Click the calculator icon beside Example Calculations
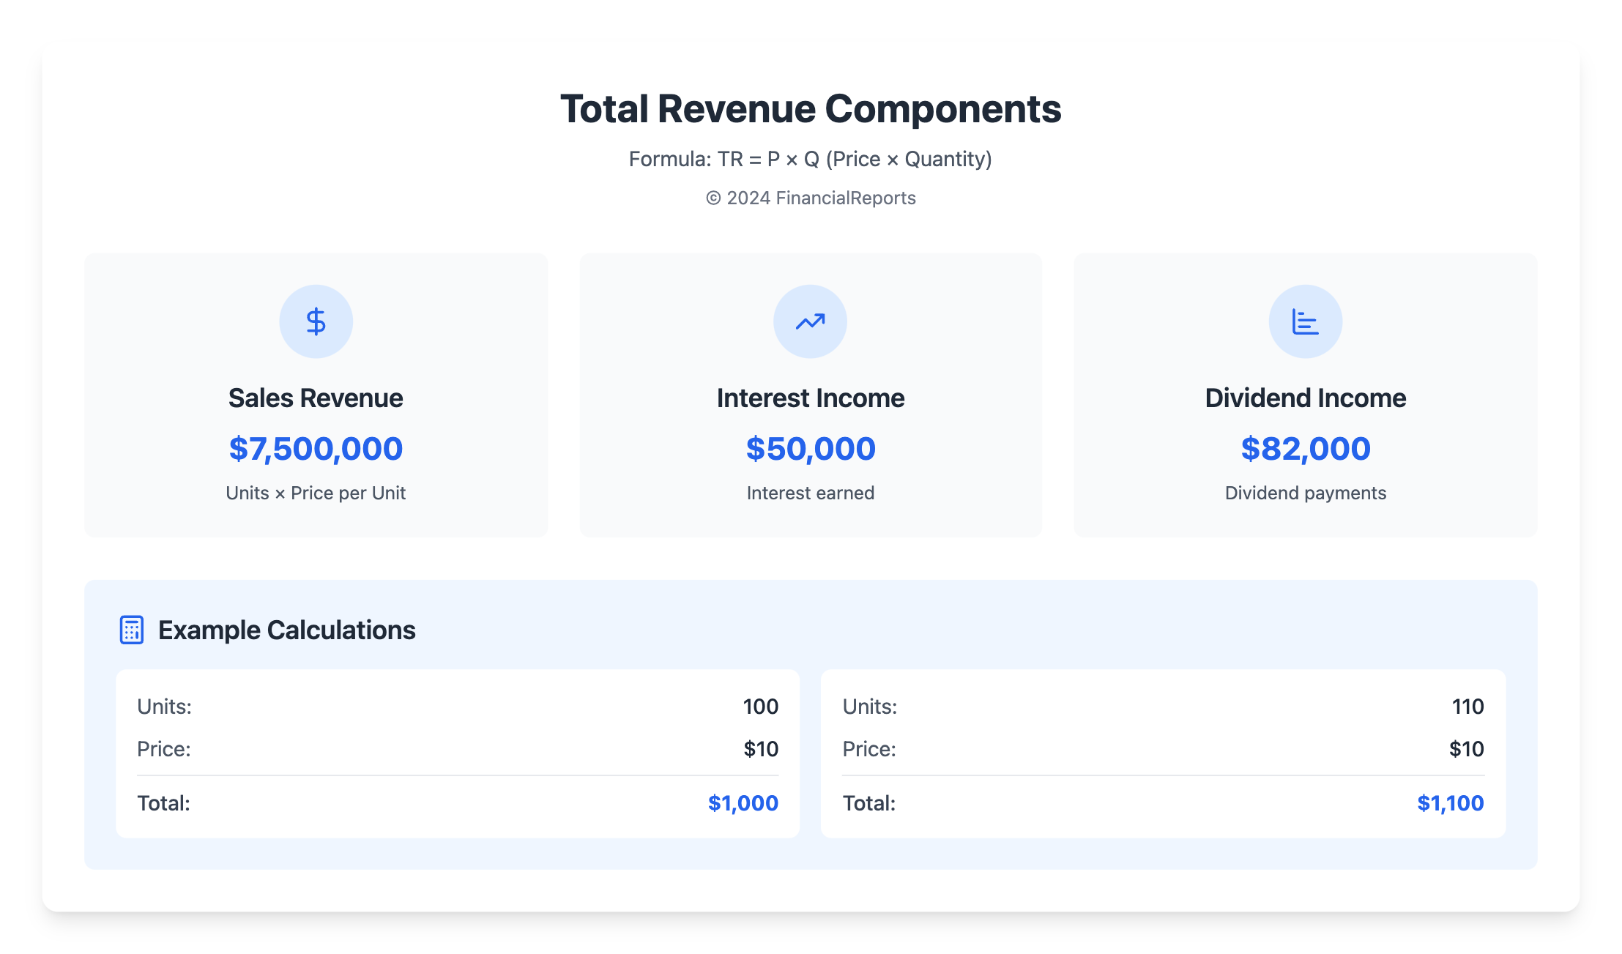The width and height of the screenshot is (1622, 954). tap(132, 630)
